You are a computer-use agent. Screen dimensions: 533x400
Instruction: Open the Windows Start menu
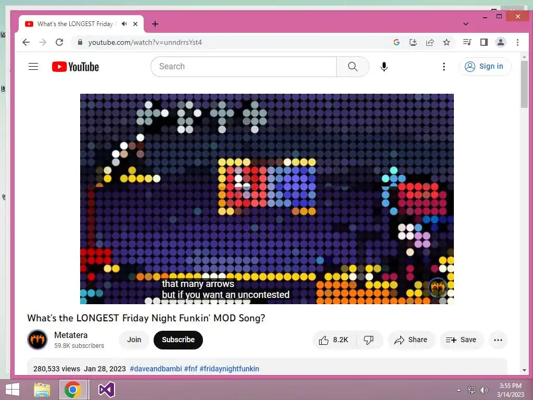click(x=12, y=390)
